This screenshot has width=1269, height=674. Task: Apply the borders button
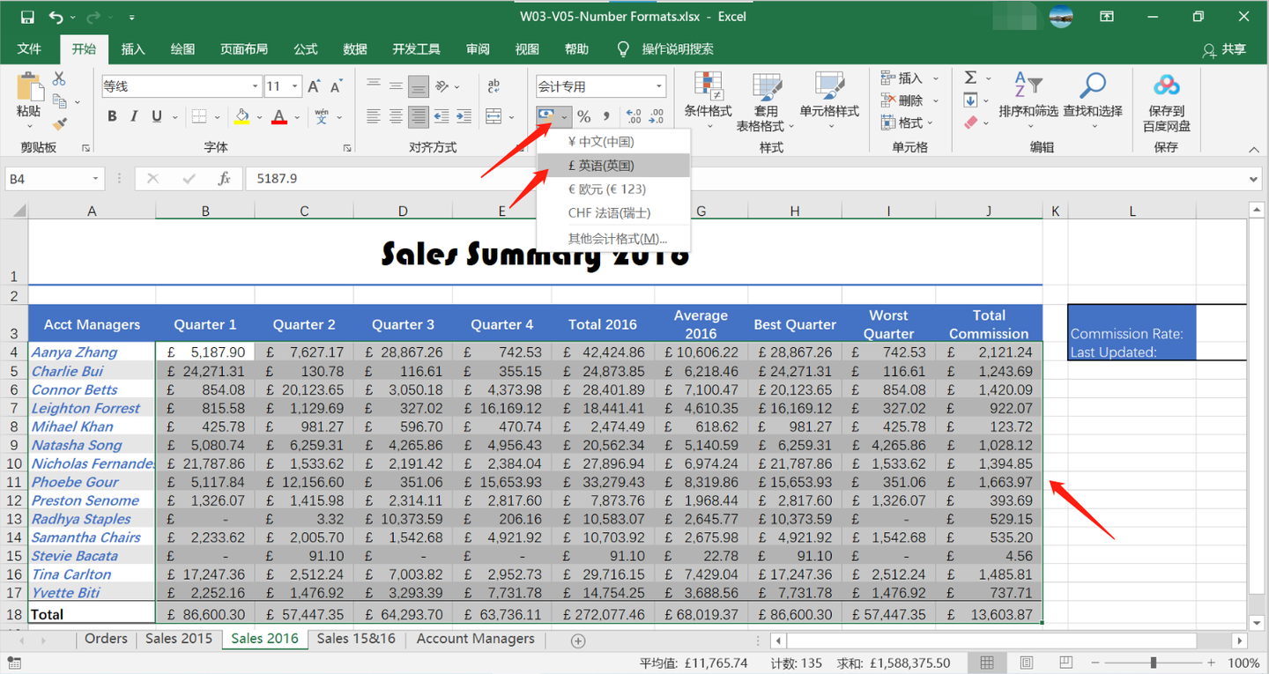click(x=199, y=116)
